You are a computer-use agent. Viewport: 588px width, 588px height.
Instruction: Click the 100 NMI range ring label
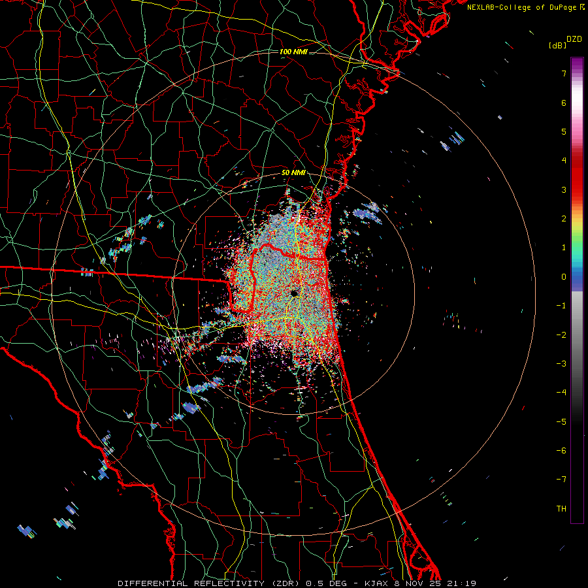pos(293,52)
